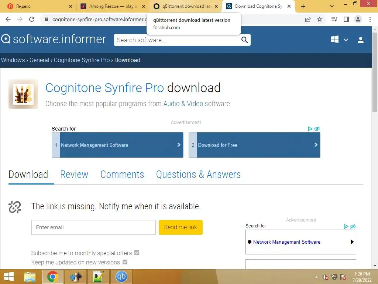Open the tab search dropdown arrow
This screenshot has width=378, height=284.
332,6
